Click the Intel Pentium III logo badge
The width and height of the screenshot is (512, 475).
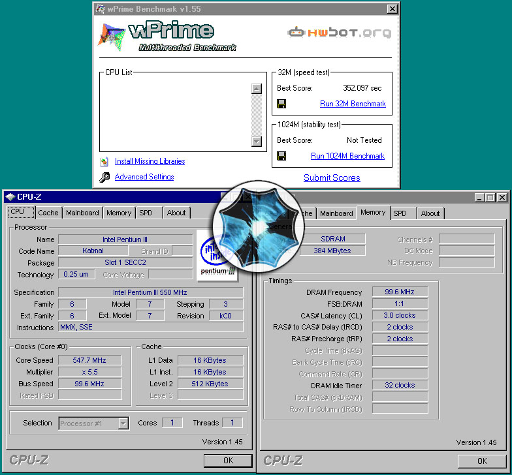tap(218, 256)
